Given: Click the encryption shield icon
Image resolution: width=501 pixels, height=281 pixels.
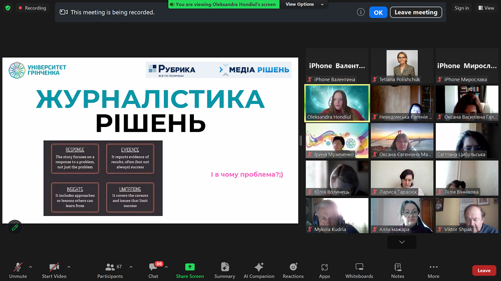Looking at the screenshot, I should (x=8, y=8).
